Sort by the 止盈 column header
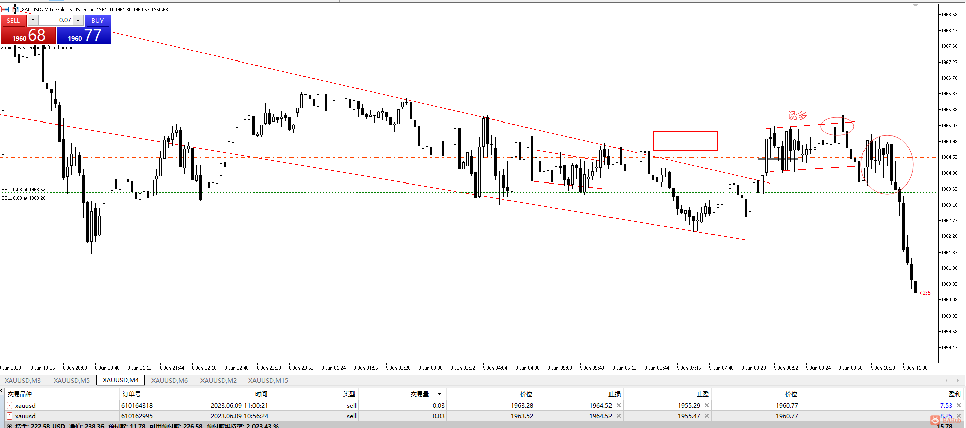This screenshot has width=966, height=428. (x=703, y=394)
